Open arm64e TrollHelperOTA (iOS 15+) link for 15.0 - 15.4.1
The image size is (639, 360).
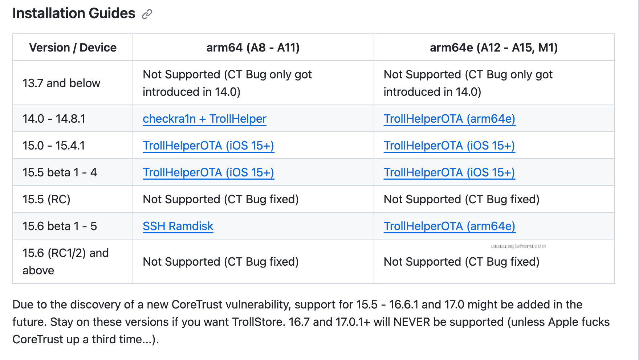click(449, 146)
